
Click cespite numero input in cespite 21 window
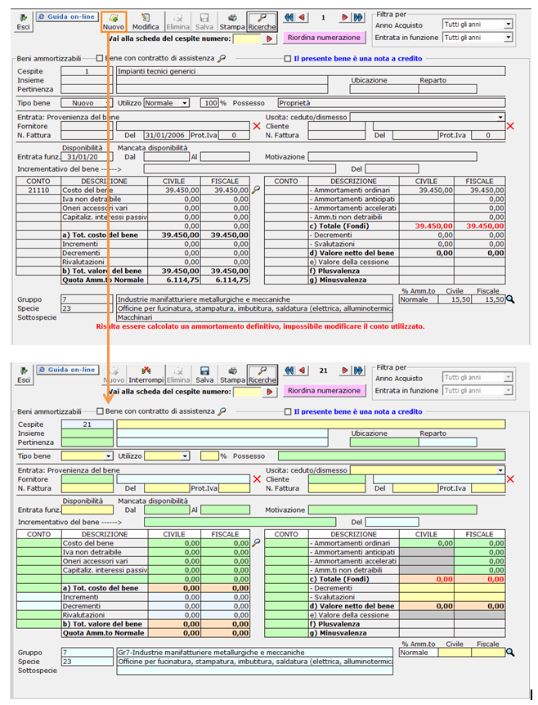(x=247, y=392)
